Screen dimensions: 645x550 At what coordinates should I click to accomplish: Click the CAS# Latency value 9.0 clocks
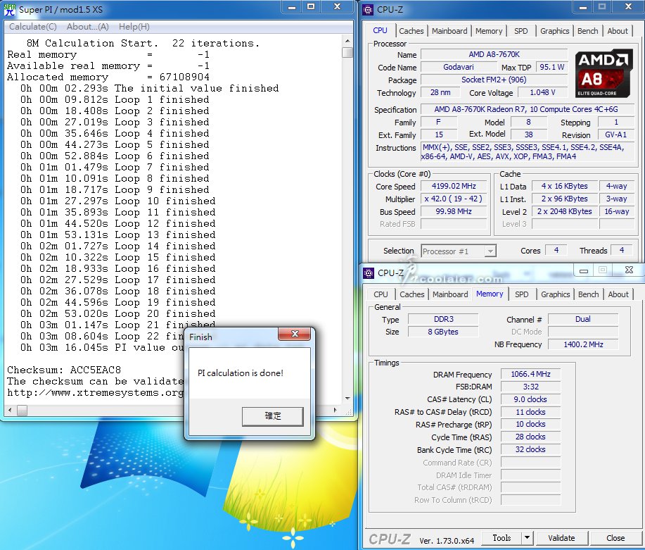(x=530, y=399)
